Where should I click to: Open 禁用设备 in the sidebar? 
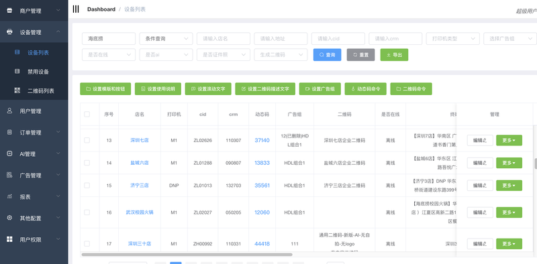click(x=34, y=72)
